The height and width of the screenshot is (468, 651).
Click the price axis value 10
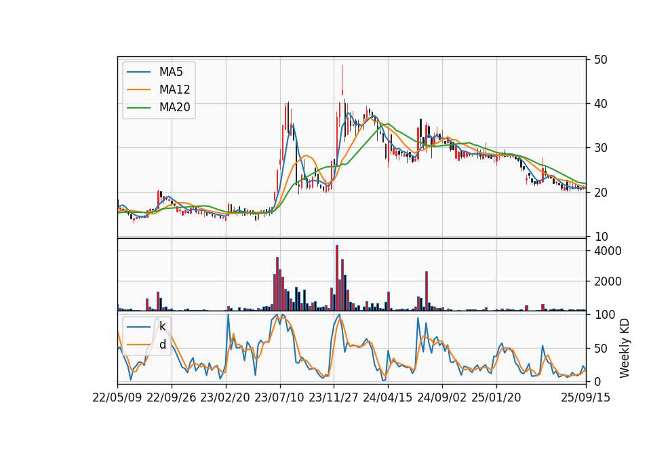point(601,237)
